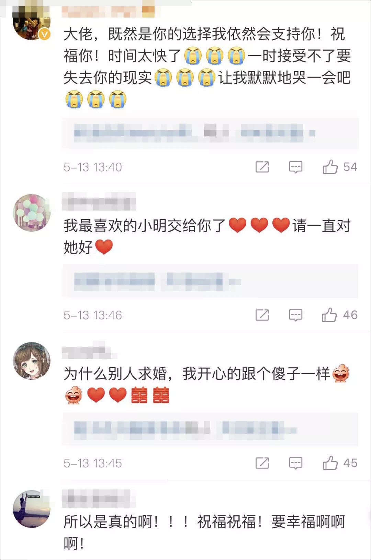Open the sunset silhouette avatar profile
The height and width of the screenshot is (560, 371).
[x=32, y=509]
